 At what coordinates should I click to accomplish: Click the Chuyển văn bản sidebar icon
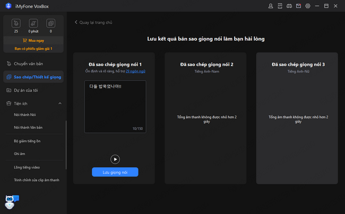(x=9, y=64)
